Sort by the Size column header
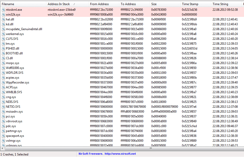This screenshot has height=157, width=244. click(x=165, y=4)
